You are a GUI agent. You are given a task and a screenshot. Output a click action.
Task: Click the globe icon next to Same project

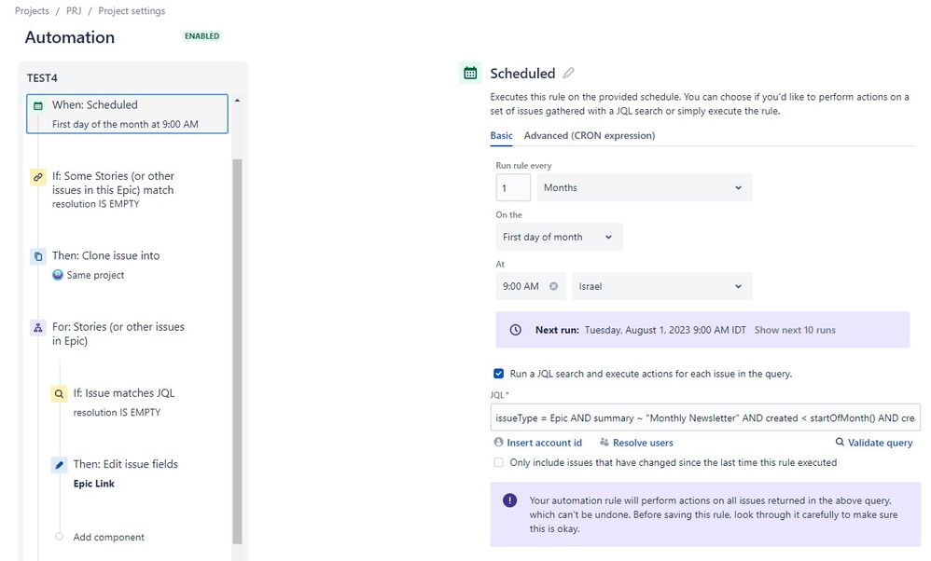pos(57,275)
